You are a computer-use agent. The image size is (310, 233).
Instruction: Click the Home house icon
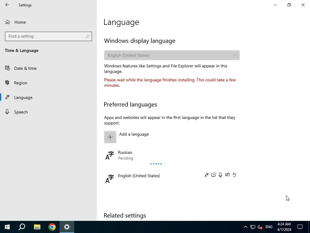click(8, 22)
